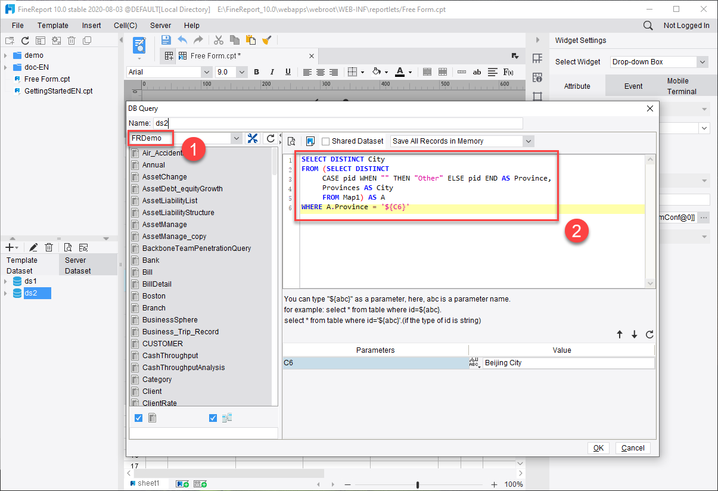Expand the ds1 dataset node

[5, 281]
